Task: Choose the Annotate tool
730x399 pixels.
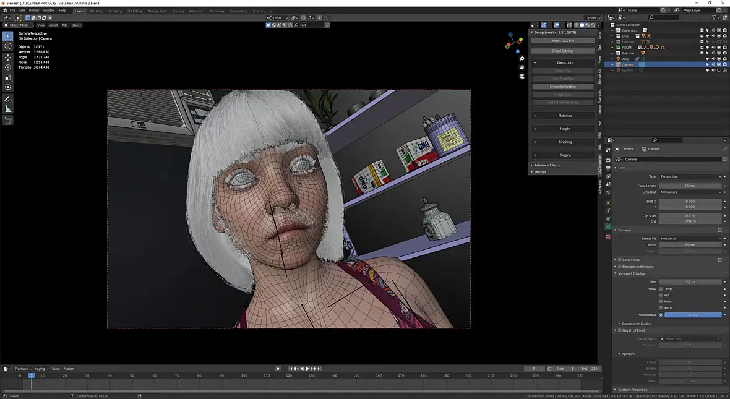Action: pos(8,98)
